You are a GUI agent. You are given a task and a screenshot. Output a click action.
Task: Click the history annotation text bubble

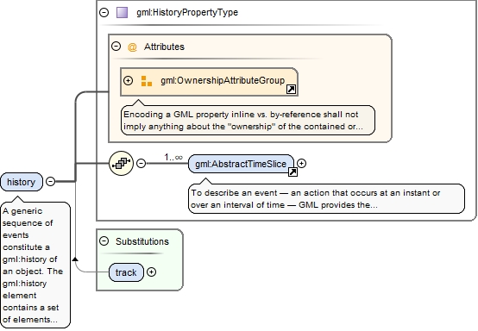(36, 265)
